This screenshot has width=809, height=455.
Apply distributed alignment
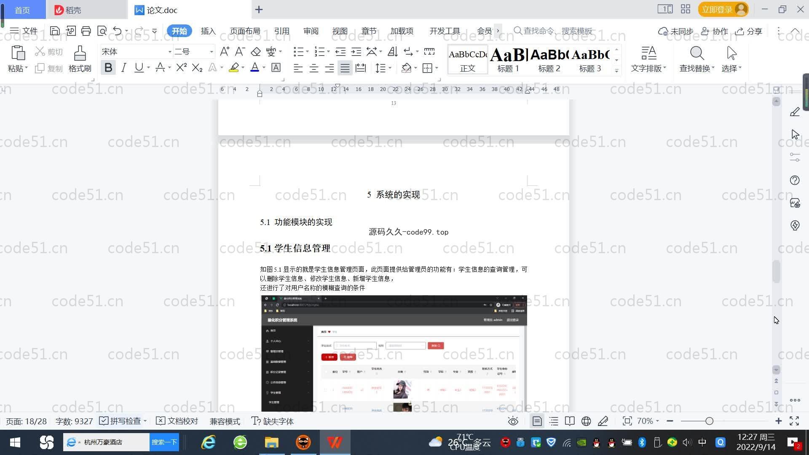tap(361, 68)
